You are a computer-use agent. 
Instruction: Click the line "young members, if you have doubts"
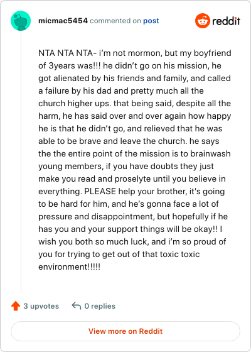(x=126, y=167)
